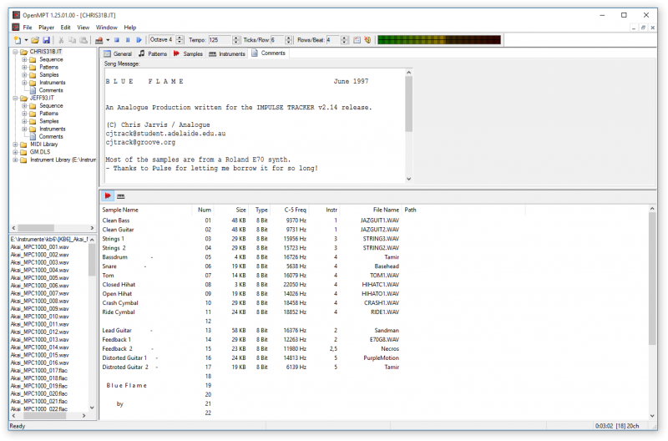Open the play options dropdown arrow
This screenshot has width=668, height=441.
[x=108, y=40]
